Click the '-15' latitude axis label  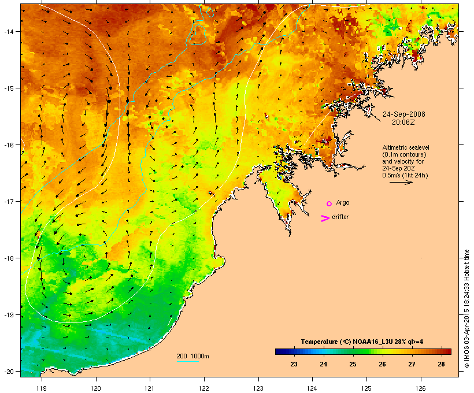[8, 88]
